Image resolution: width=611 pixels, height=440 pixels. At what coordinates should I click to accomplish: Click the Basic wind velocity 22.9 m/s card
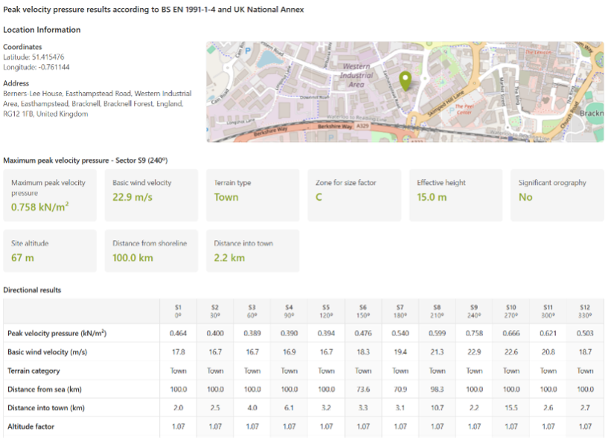tap(151, 195)
